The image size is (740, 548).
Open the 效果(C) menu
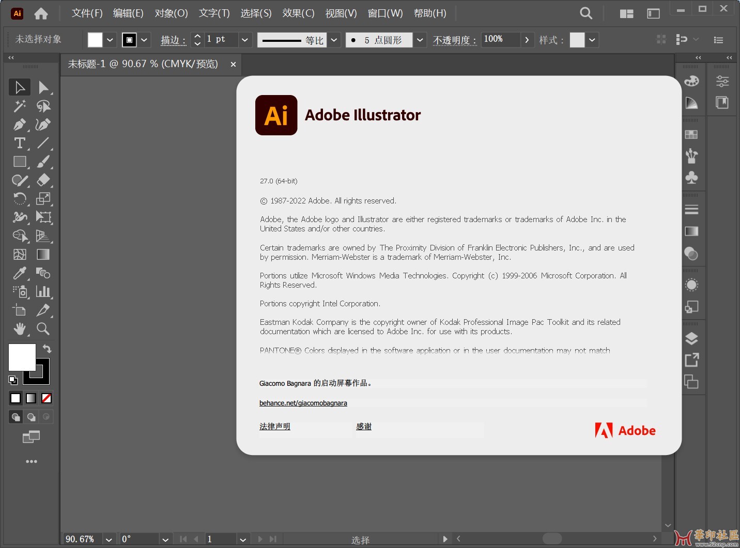[298, 13]
